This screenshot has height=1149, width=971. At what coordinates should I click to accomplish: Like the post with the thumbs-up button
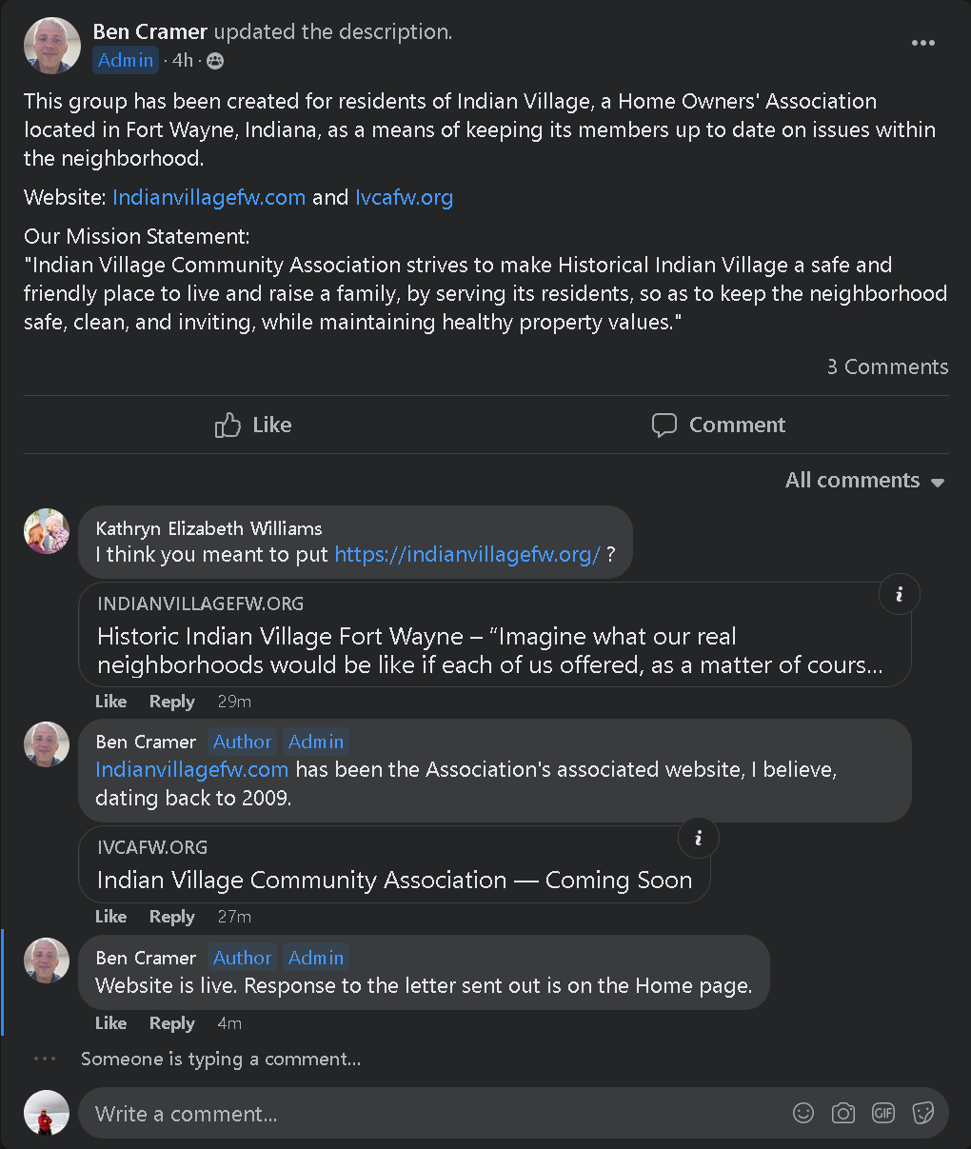pos(254,425)
